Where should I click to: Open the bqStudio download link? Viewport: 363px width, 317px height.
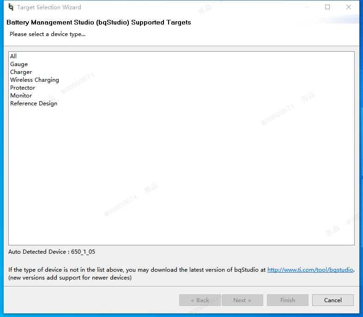(x=310, y=270)
